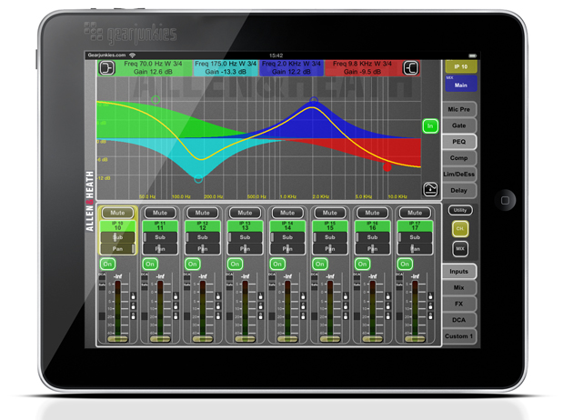Select the CH mode button
Screen dimensions: 573x420
[460, 228]
